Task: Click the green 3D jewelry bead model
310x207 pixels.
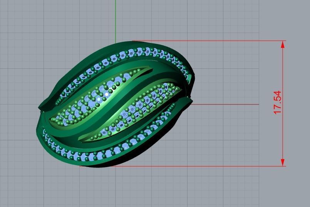Action: 116,104
